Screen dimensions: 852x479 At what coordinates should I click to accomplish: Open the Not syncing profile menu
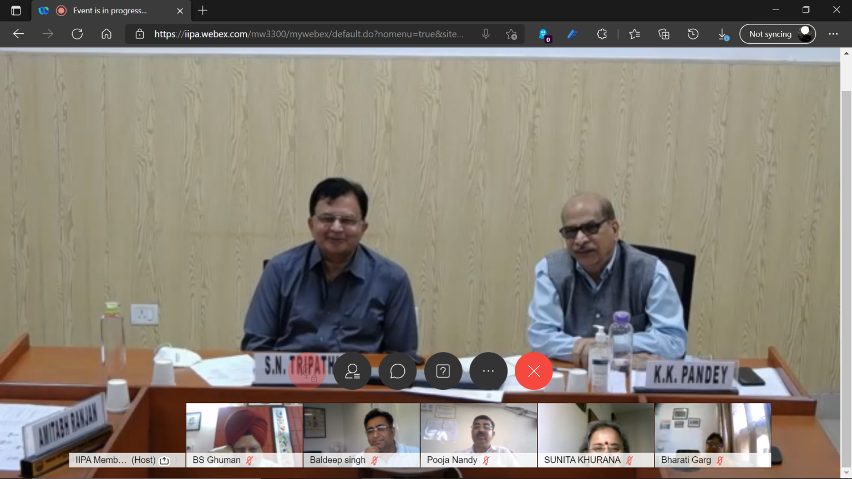777,34
